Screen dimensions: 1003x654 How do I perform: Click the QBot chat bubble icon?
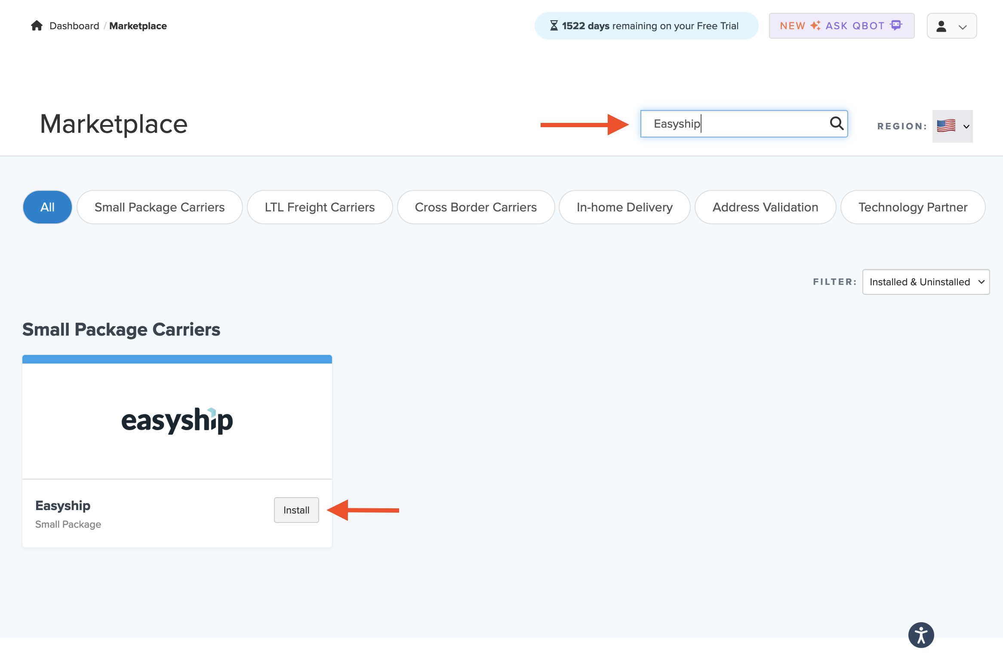(x=896, y=25)
